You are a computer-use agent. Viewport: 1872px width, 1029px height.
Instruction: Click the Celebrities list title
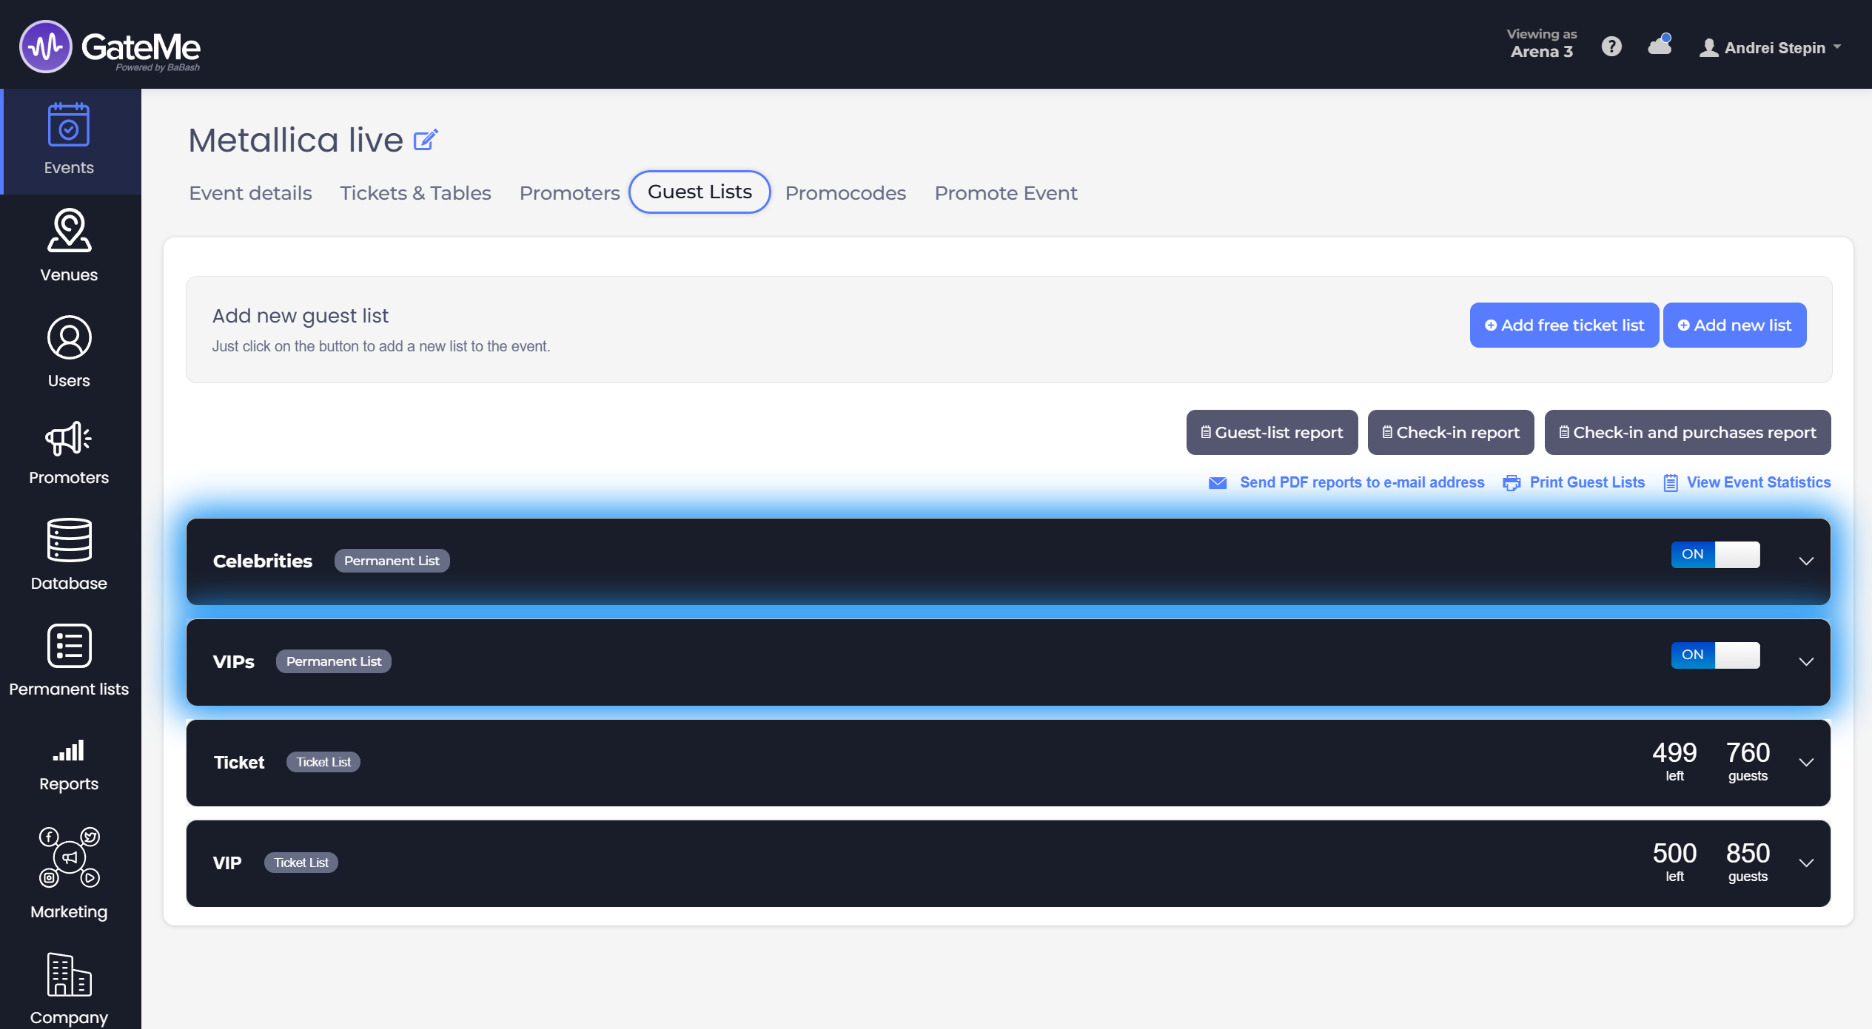[x=262, y=561]
